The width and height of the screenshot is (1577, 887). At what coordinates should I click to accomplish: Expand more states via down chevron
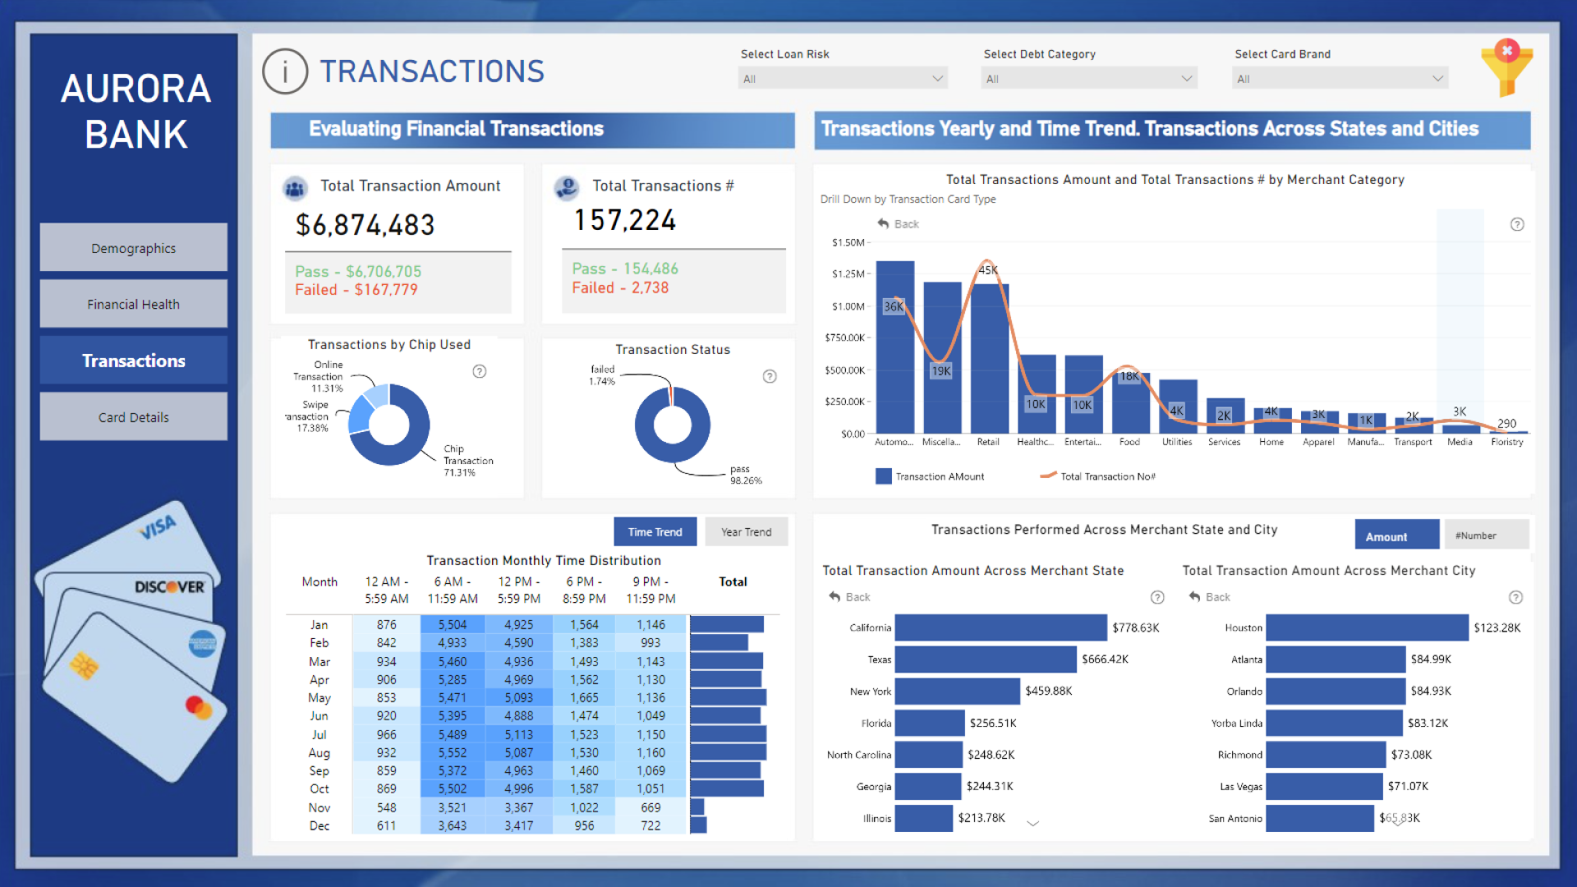coord(1033,823)
